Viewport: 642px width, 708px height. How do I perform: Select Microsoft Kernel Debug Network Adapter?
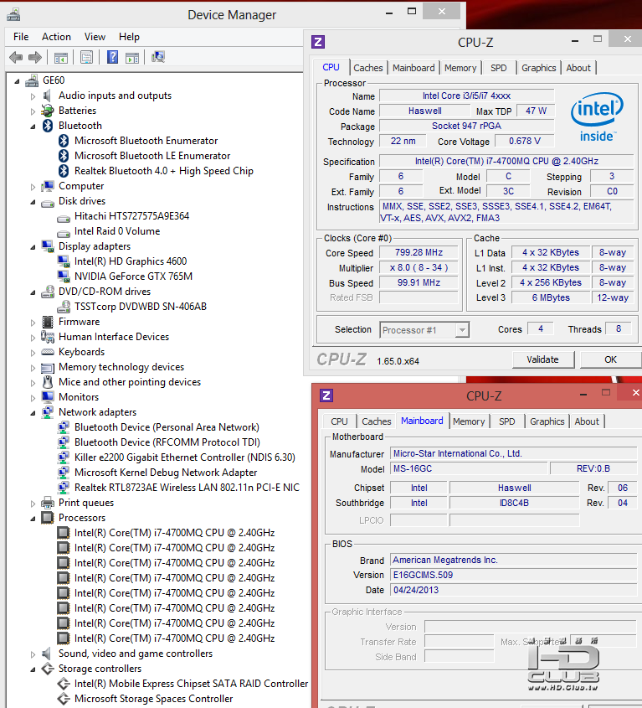click(x=166, y=473)
